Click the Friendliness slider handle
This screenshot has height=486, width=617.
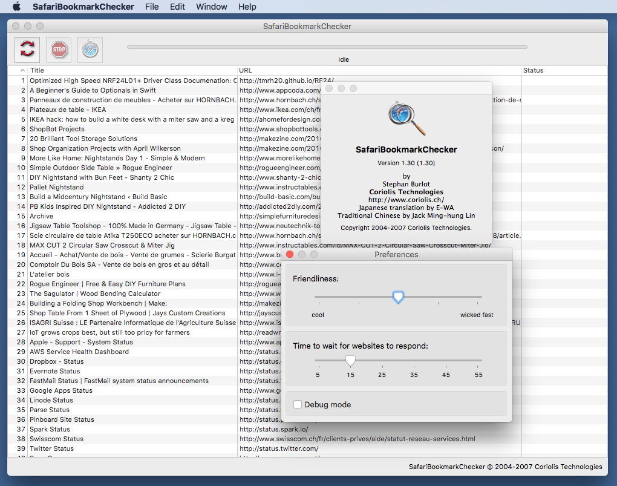pyautogui.click(x=398, y=297)
